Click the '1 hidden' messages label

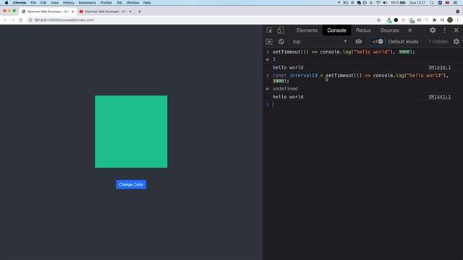[438, 42]
